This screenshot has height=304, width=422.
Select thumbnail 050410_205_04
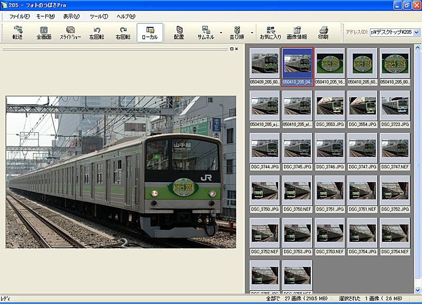297,67
